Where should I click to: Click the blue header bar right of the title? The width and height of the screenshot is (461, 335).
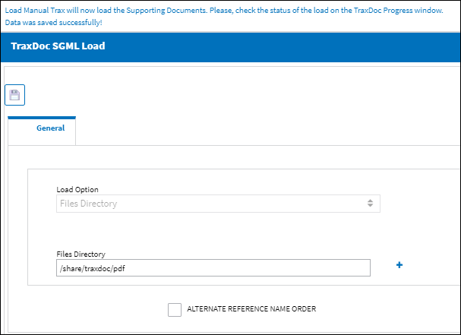tap(283, 47)
